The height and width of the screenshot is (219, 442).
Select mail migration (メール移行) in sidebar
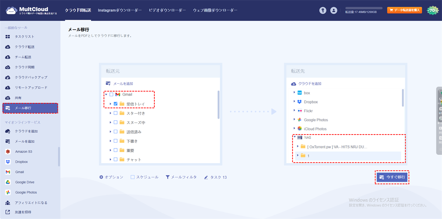point(30,108)
